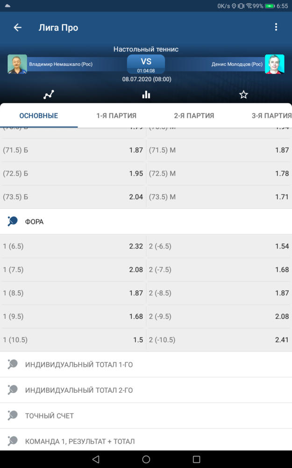292x468 pixels.
Task: Expand КОМАНДА 1, РЕЗУЛЬТАТ + ТОТАЛ section
Action: coord(146,441)
